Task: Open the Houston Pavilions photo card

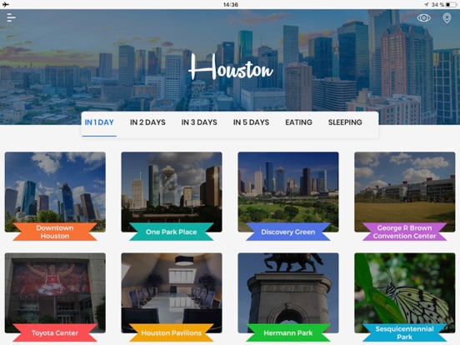Action: click(172, 297)
